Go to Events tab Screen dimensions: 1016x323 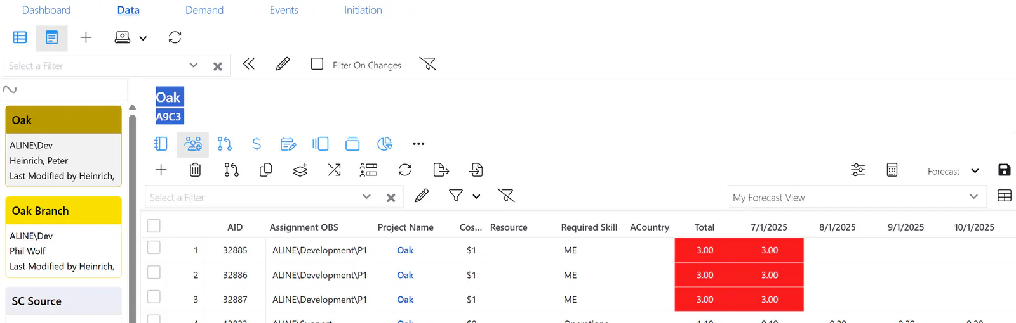[x=284, y=10]
